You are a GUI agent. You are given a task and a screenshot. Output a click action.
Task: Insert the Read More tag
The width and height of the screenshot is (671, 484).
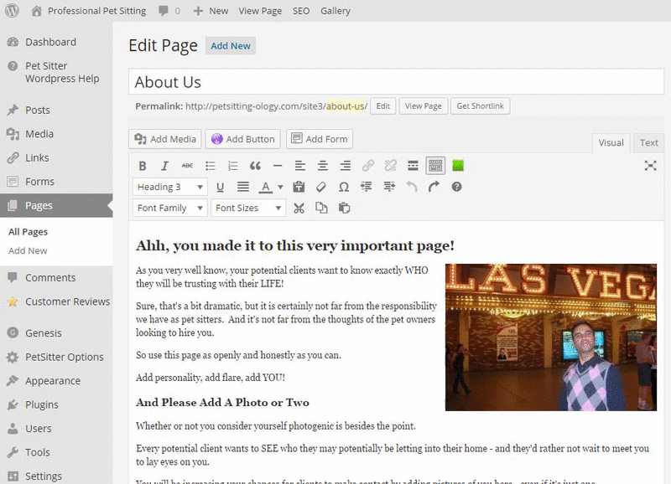click(413, 166)
